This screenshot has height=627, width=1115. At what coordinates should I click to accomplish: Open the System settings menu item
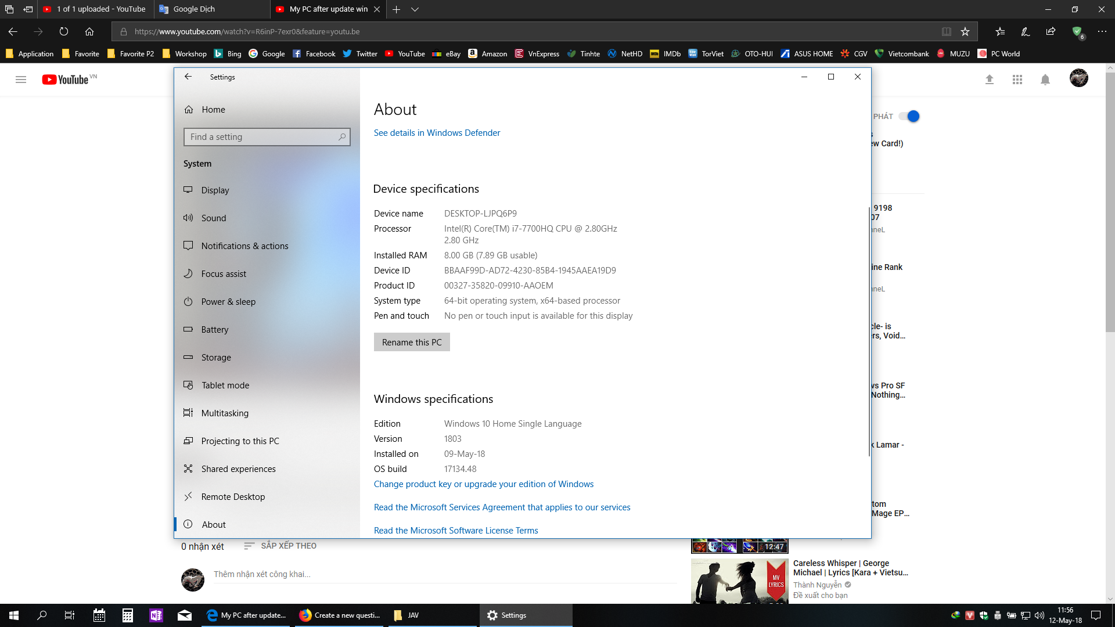coord(197,163)
